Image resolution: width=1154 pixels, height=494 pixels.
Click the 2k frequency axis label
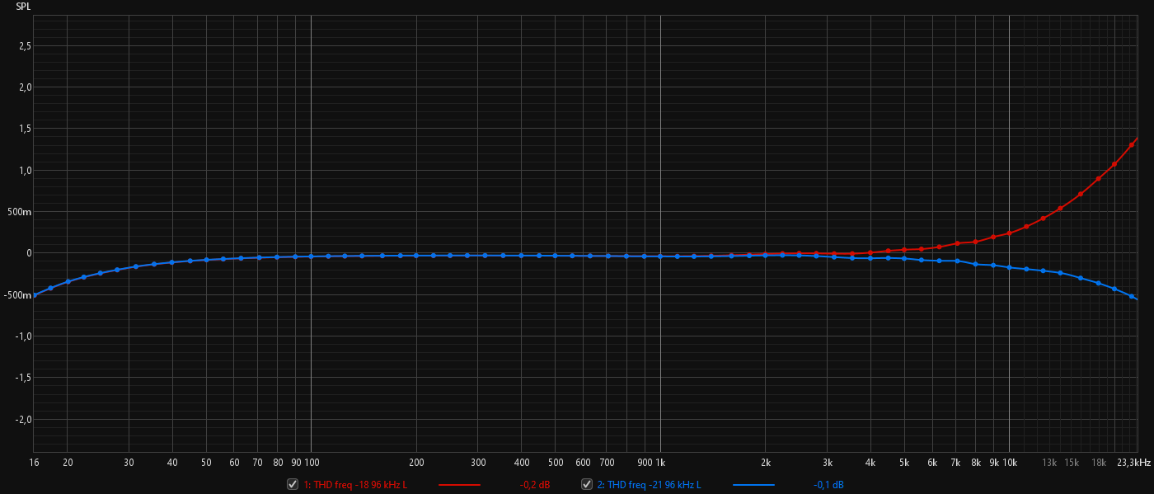[x=766, y=463]
